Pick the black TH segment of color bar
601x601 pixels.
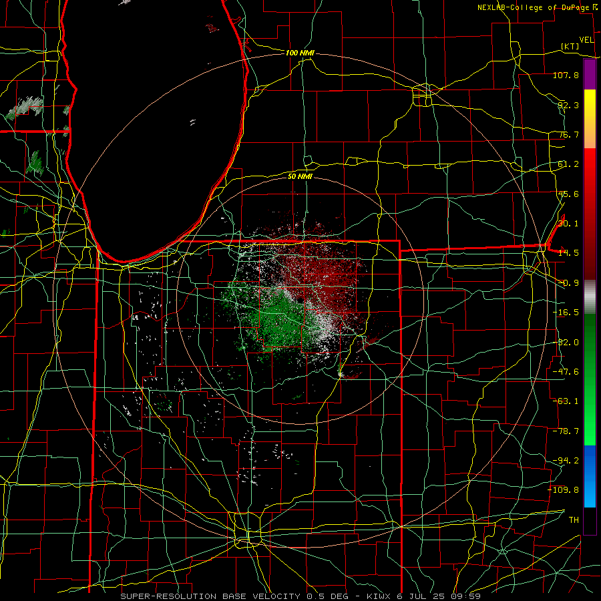pos(590,521)
